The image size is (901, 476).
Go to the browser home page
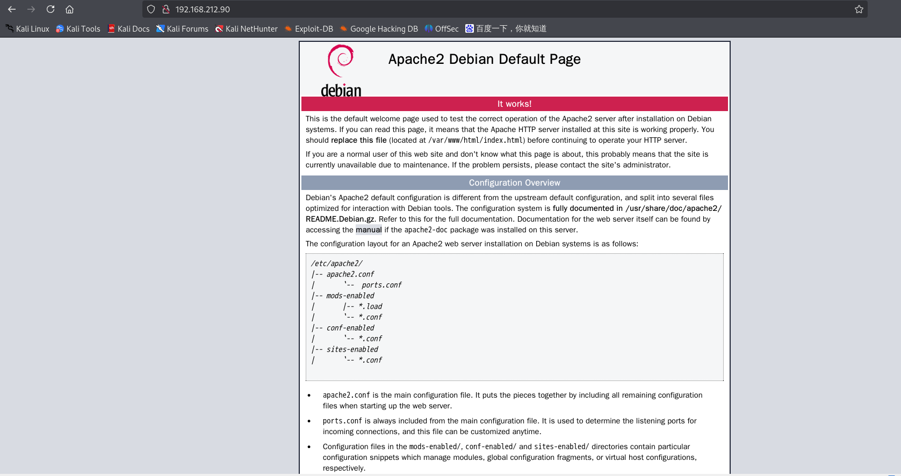click(69, 9)
